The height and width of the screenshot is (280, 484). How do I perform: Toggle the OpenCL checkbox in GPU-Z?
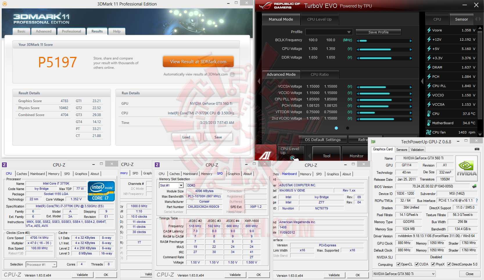click(399, 264)
